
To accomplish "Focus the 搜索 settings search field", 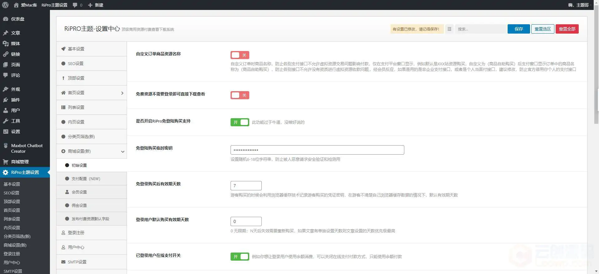I will click(480, 29).
